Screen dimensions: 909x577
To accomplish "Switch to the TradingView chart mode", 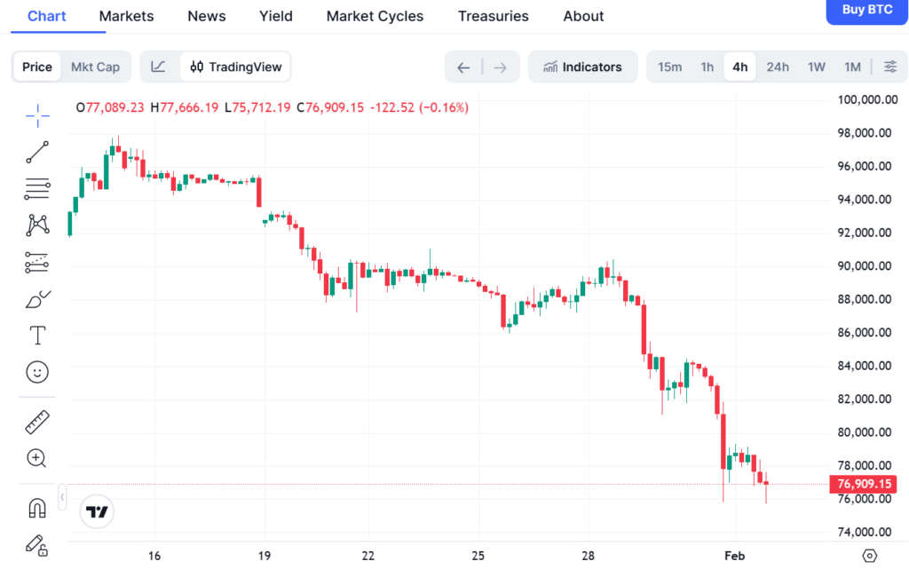I will (236, 67).
